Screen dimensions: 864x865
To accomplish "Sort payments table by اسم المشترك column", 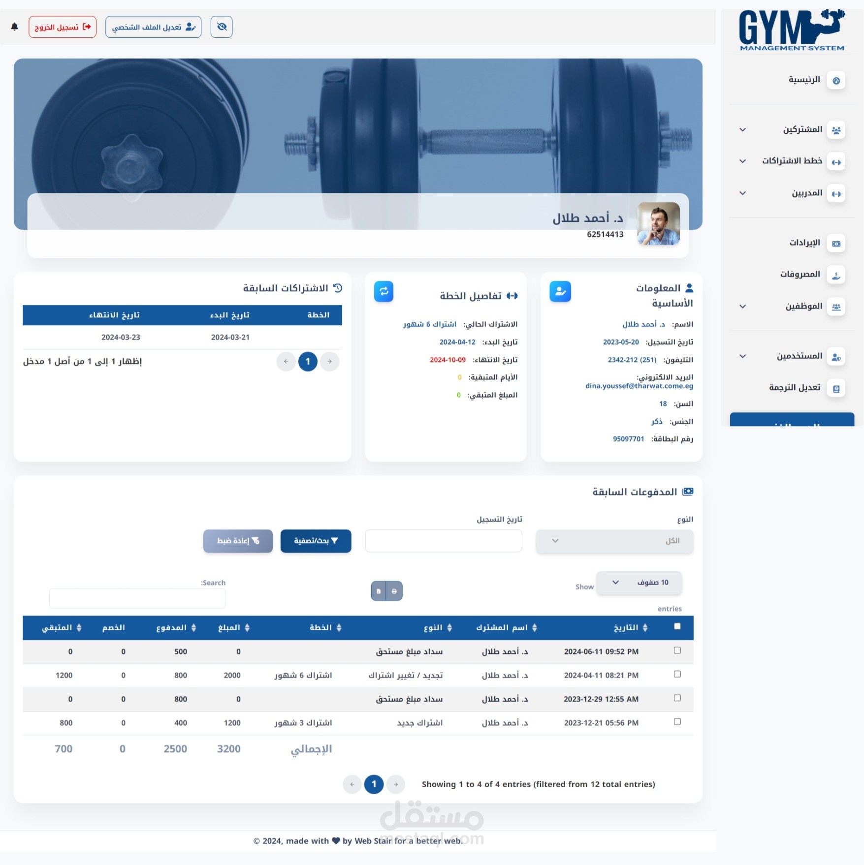I will pos(507,628).
